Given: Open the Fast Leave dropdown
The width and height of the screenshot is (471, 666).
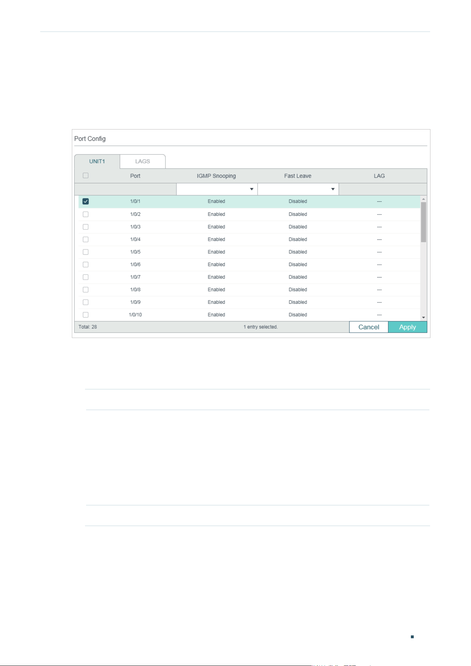Looking at the screenshot, I should (298, 189).
